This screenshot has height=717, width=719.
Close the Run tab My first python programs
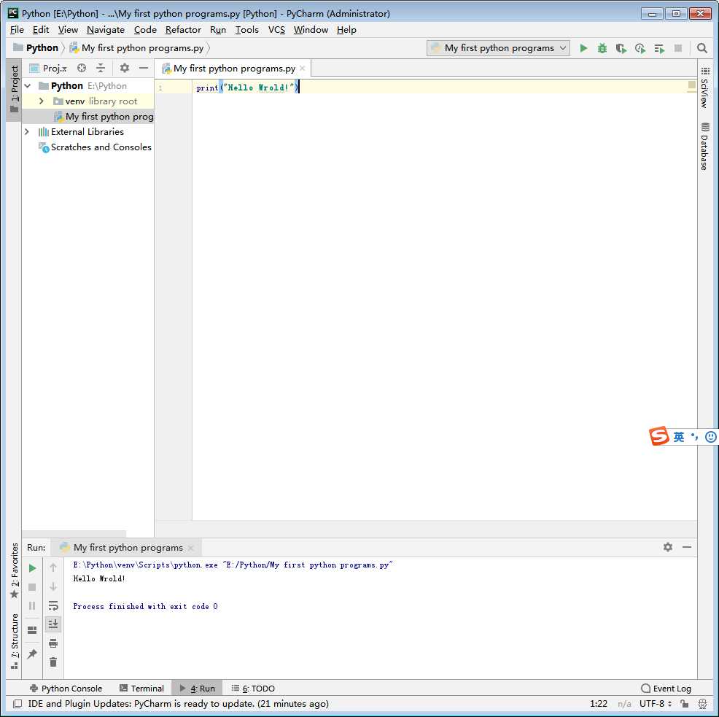click(x=191, y=548)
